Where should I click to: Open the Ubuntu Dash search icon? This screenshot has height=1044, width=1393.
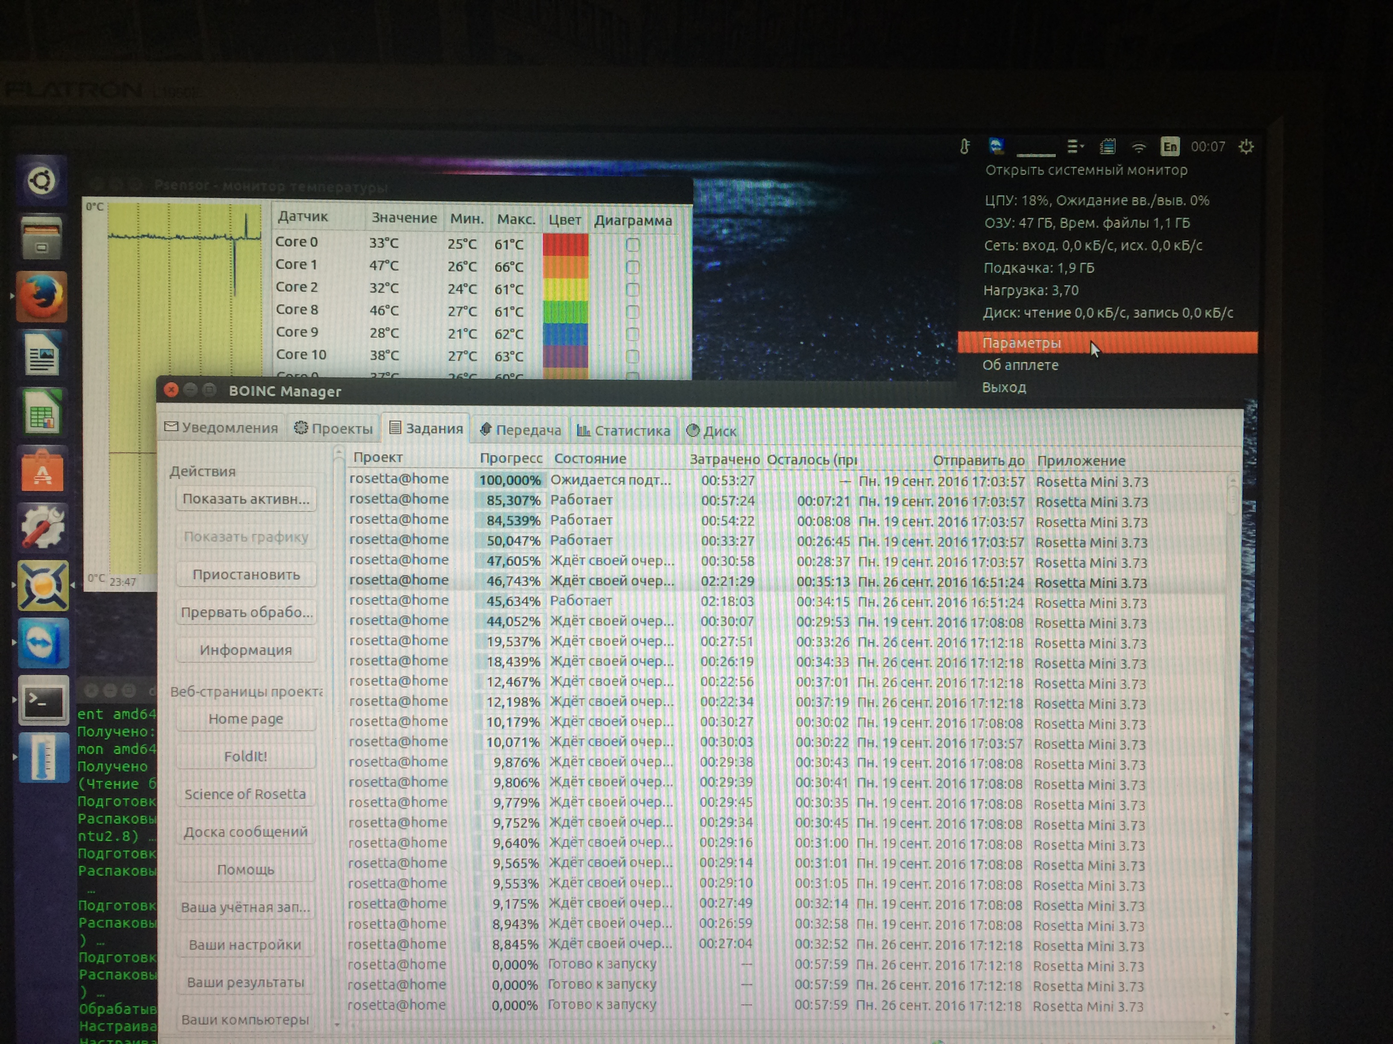[x=41, y=181]
